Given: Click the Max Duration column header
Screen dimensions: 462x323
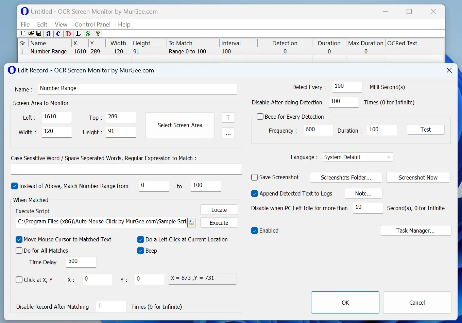Looking at the screenshot, I should [x=366, y=43].
